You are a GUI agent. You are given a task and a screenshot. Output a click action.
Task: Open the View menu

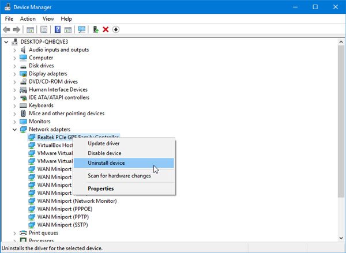(48, 18)
